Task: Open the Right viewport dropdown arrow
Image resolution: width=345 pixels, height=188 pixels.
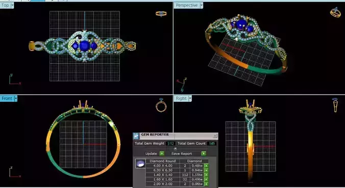Action: point(190,98)
